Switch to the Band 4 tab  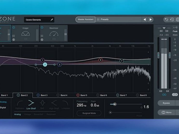62,95
